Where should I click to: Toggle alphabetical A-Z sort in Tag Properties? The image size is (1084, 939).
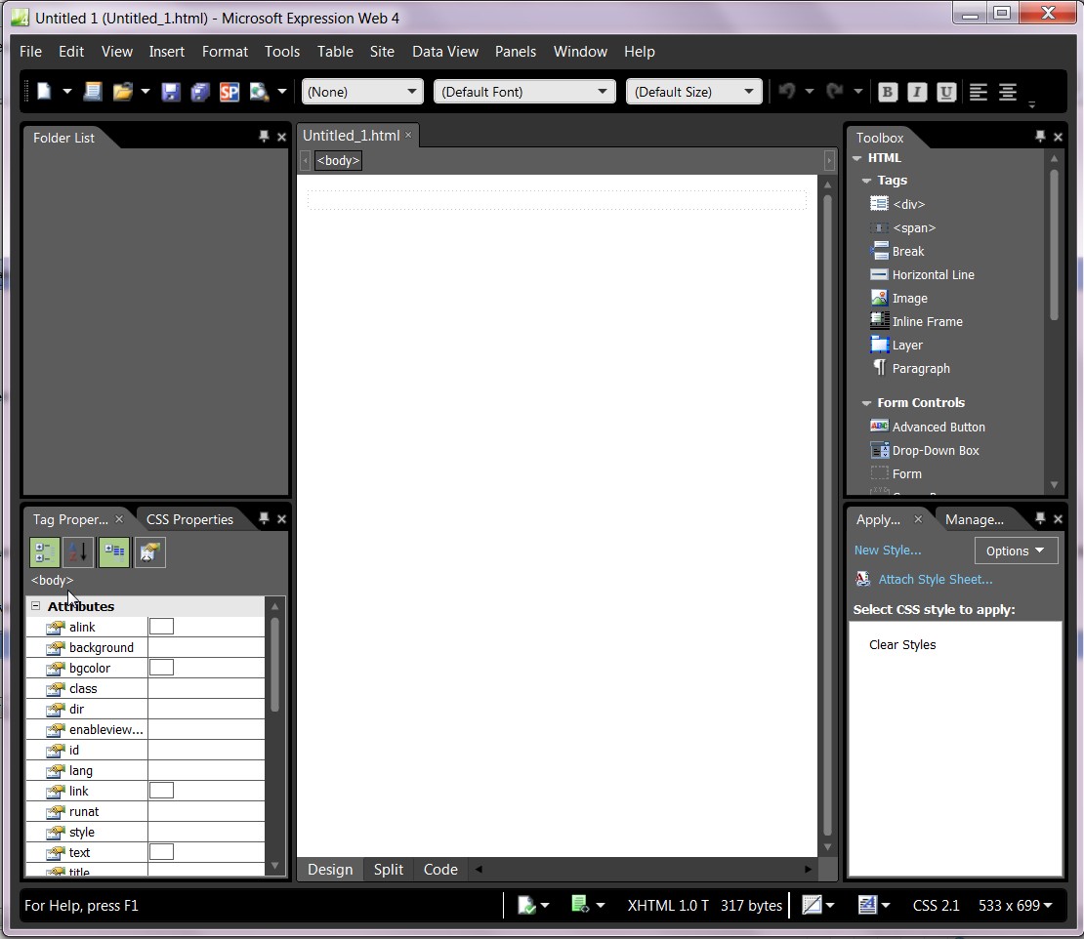(78, 552)
